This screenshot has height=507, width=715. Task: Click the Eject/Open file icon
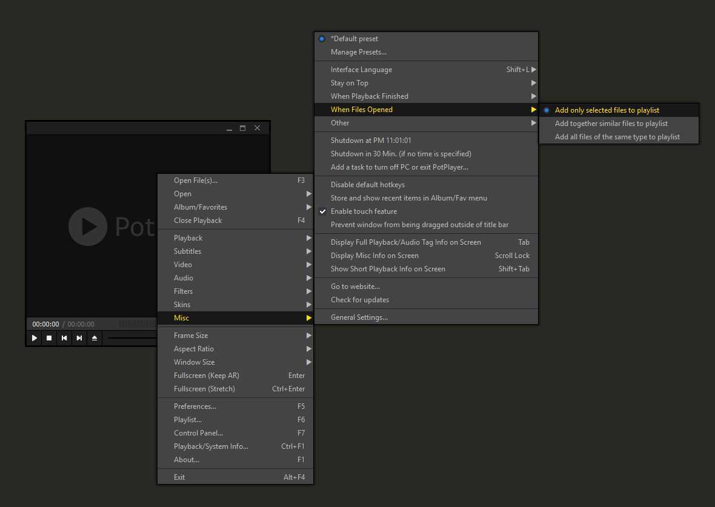tap(95, 338)
